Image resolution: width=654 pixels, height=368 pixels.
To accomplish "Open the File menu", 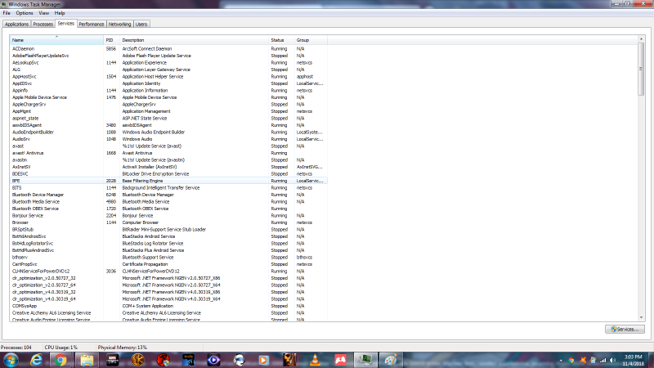I will [7, 13].
